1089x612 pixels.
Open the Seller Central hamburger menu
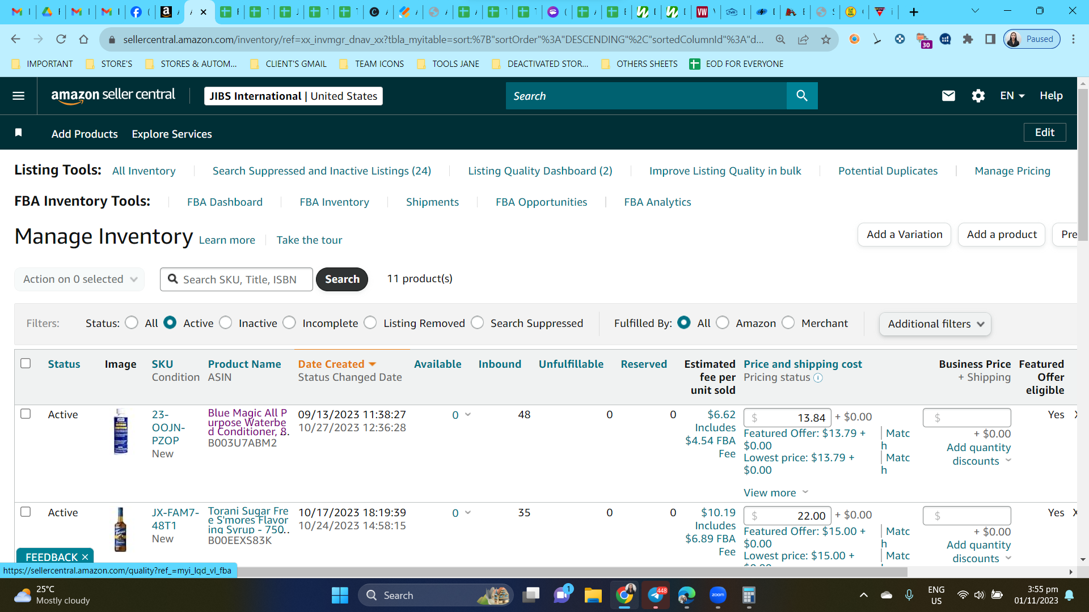(18, 96)
